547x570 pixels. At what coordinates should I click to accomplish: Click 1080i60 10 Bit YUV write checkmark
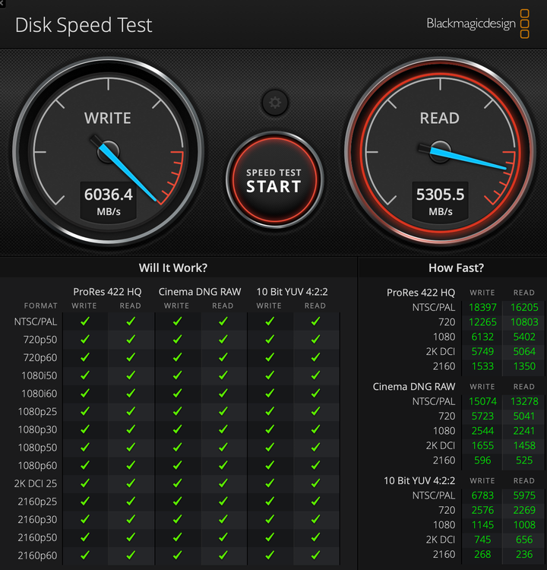click(x=270, y=394)
